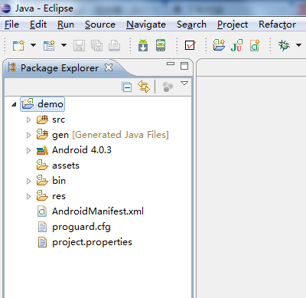This screenshot has width=306, height=298.
Task: Open the Android SDK Manager icon
Action: coord(143,45)
